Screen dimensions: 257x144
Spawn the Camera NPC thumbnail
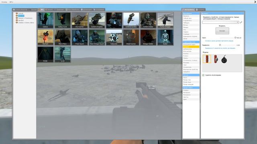45,20
